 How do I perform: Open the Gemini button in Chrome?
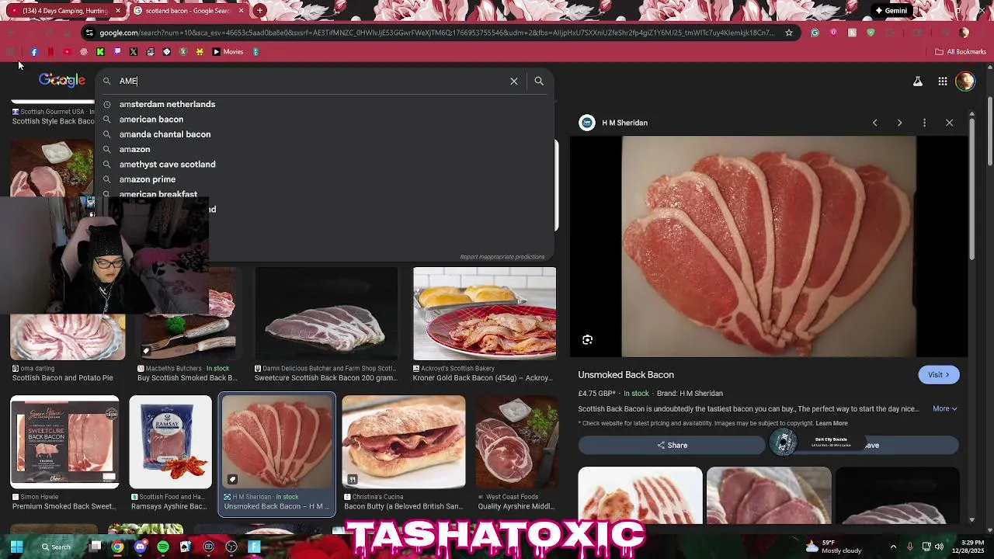click(891, 11)
